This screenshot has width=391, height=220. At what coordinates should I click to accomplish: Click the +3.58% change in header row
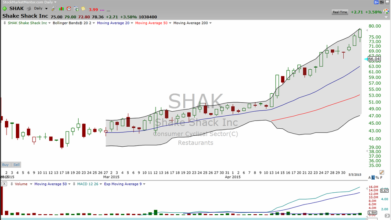click(x=128, y=17)
